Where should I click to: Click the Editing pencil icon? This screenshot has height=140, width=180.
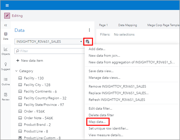pos(7,16)
